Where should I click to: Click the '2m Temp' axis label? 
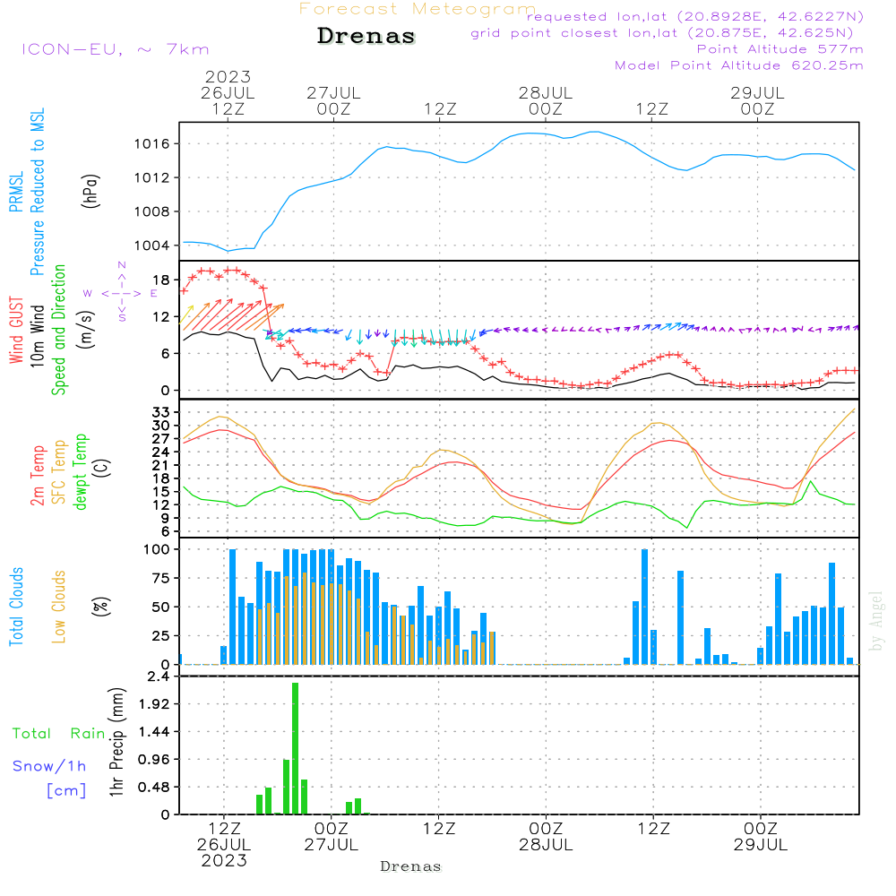tap(37, 476)
